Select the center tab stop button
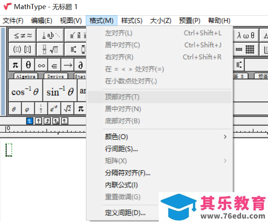The image size is (268, 222). [39, 121]
